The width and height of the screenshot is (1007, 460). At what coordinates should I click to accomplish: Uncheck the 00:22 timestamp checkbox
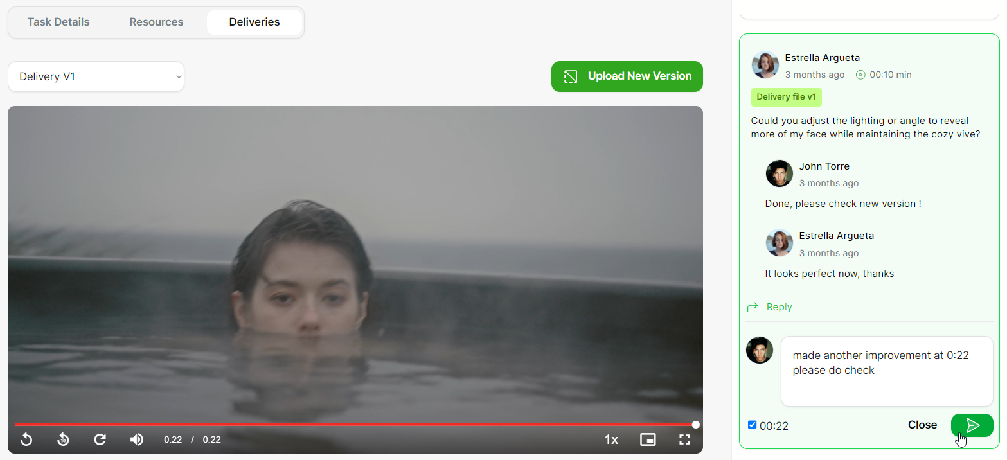(753, 425)
